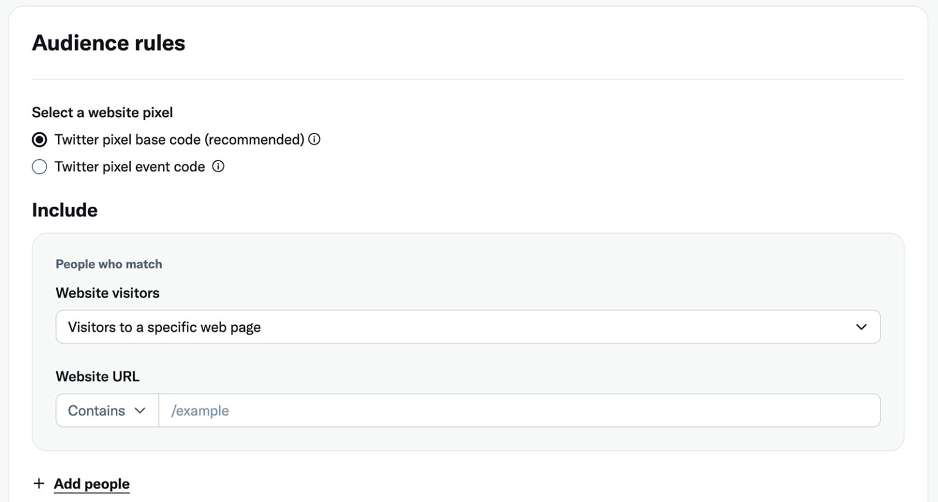Click the "Website URL" field label

(98, 376)
